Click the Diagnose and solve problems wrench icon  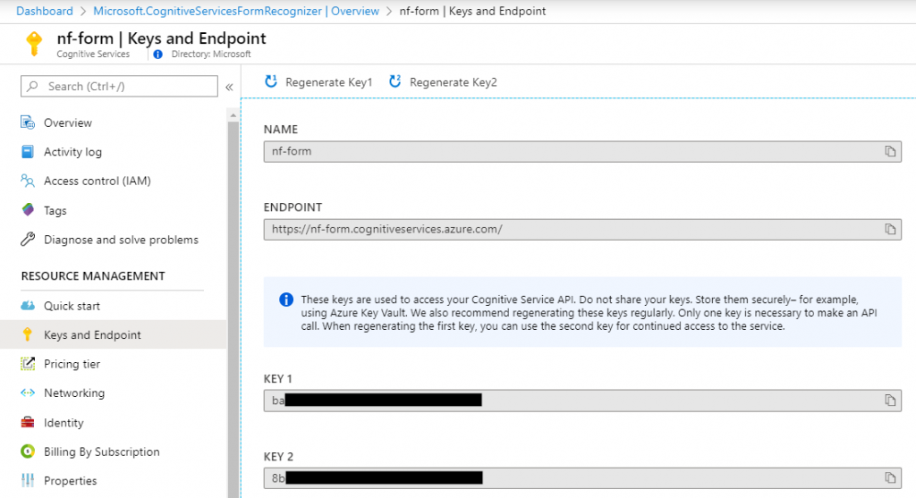(x=28, y=240)
